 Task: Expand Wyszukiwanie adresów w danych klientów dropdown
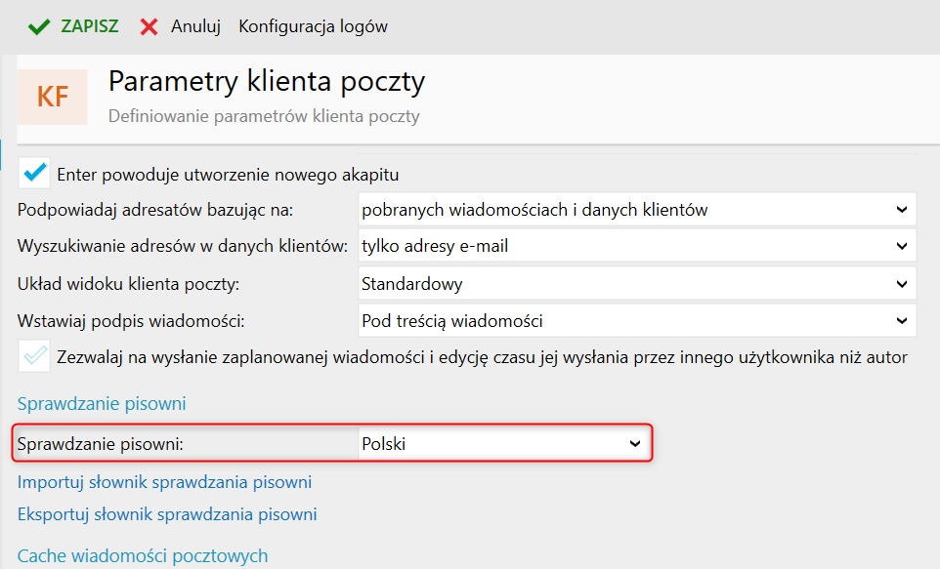635,246
